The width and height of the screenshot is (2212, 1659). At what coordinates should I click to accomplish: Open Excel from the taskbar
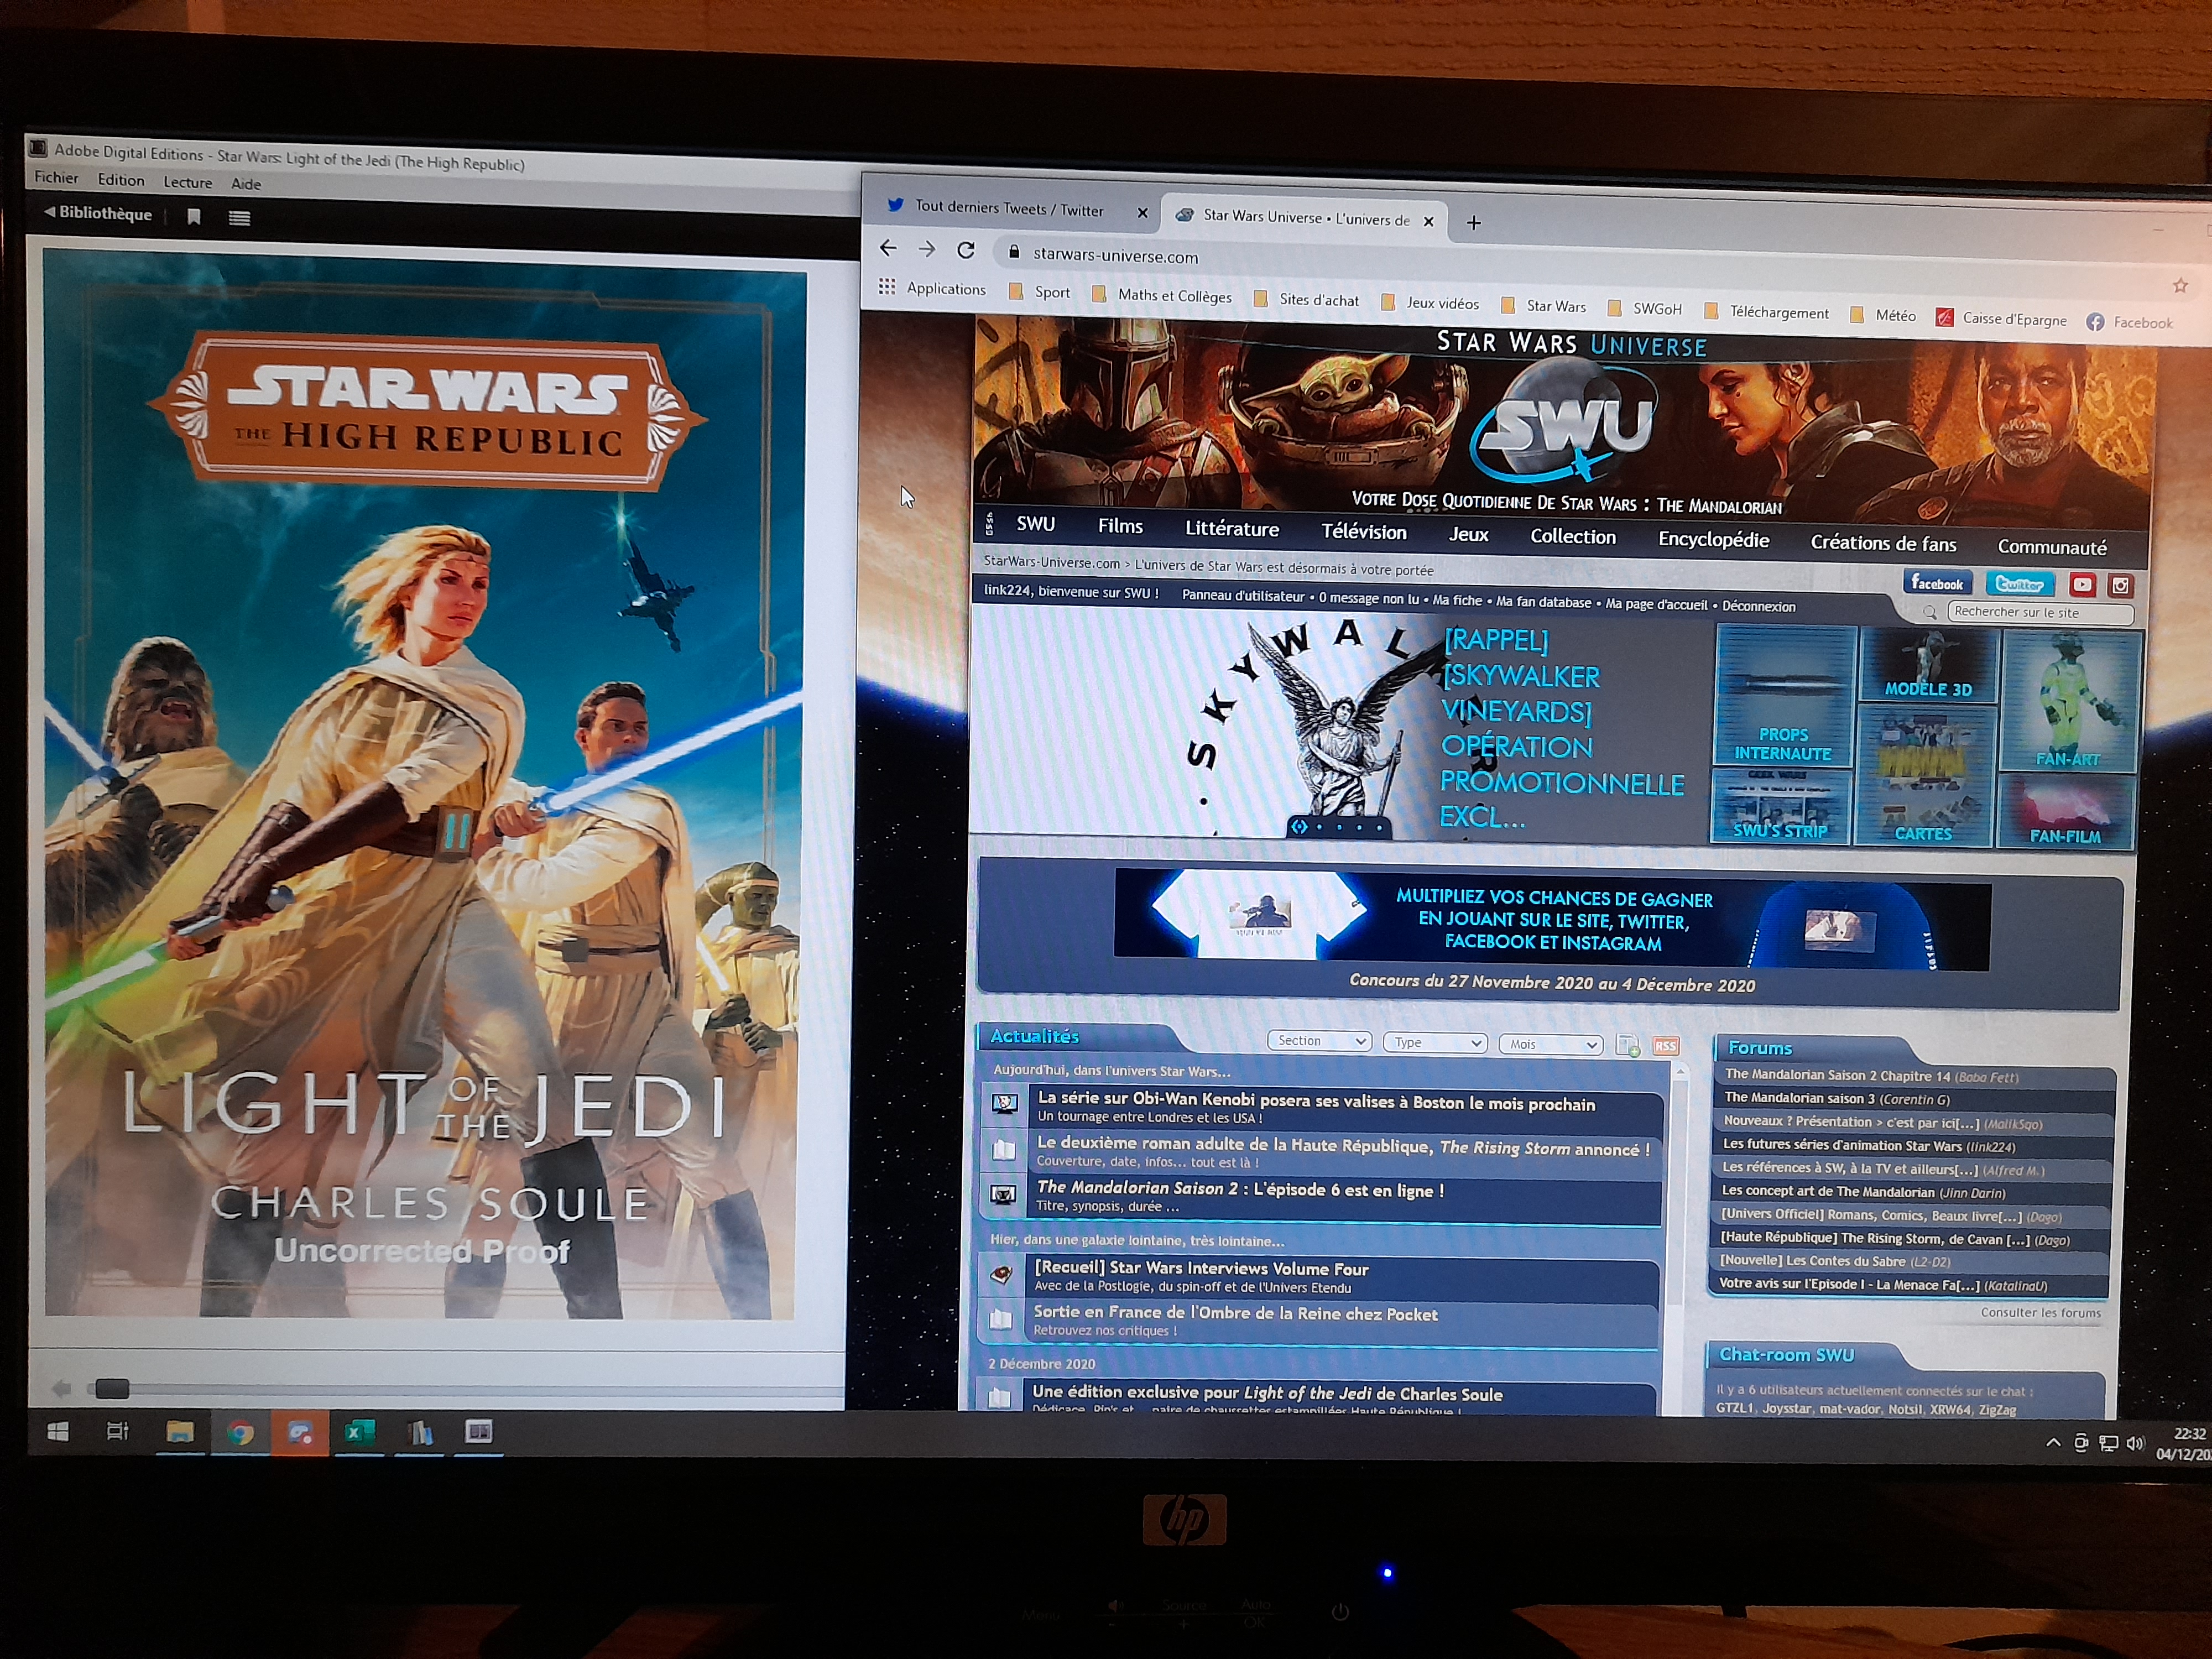point(359,1432)
